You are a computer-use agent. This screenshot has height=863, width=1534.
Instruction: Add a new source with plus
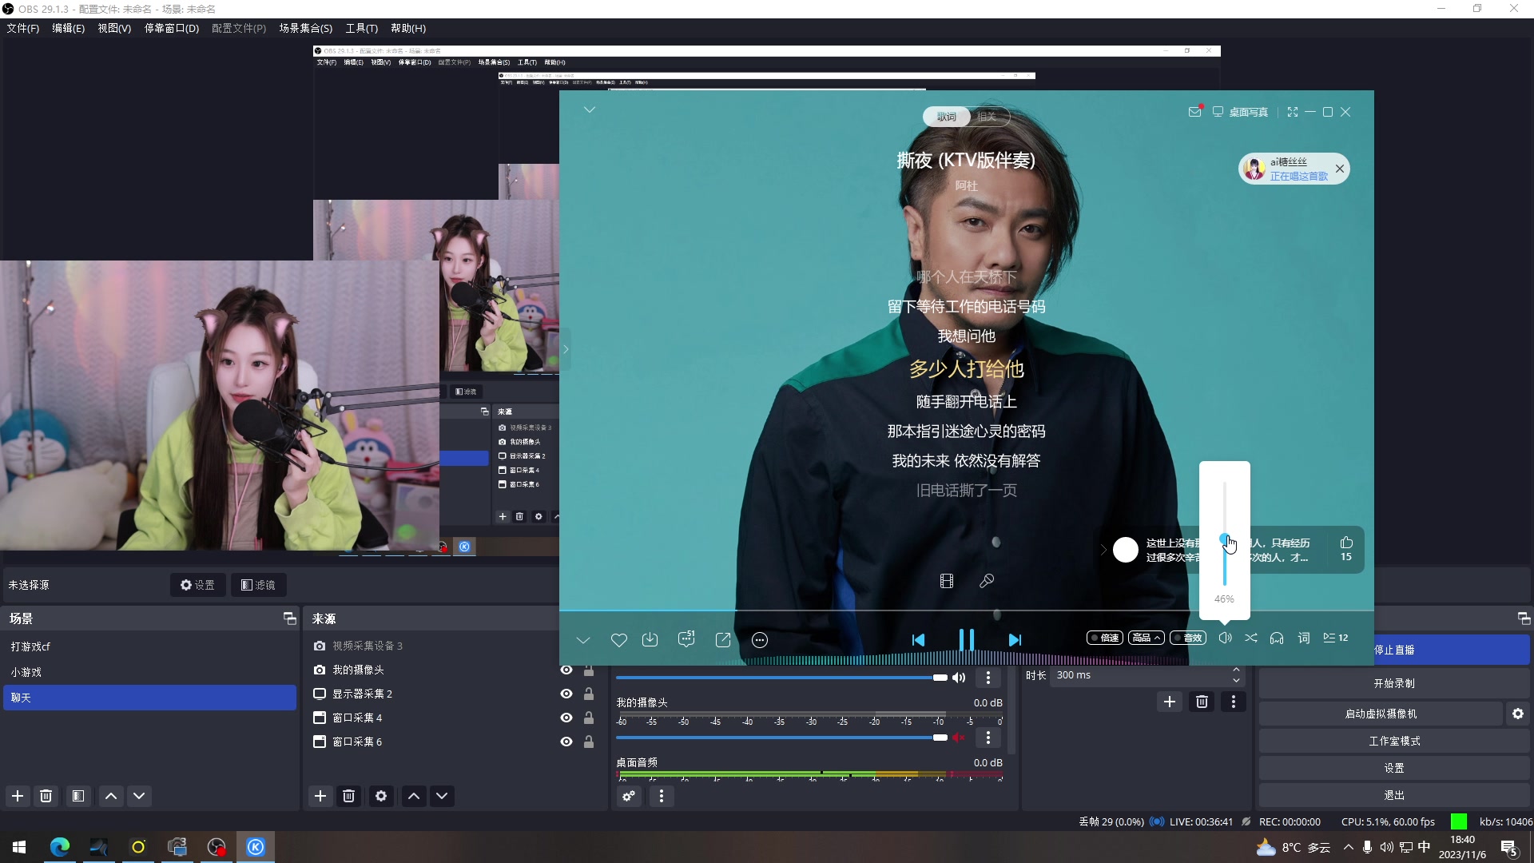(x=320, y=796)
